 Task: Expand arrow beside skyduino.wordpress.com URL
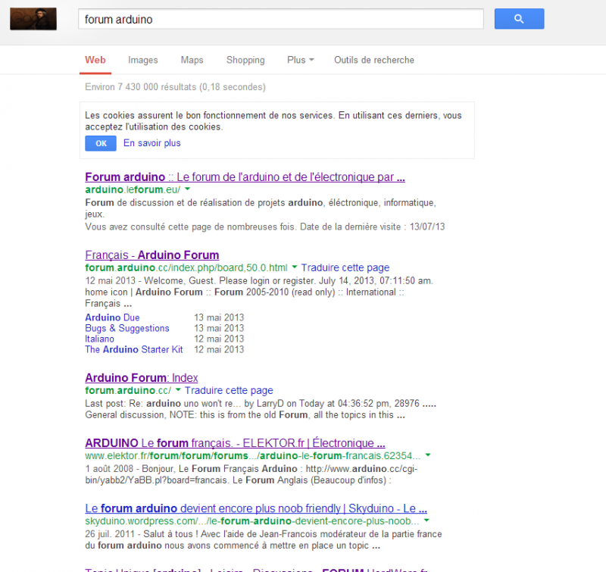[426, 520]
